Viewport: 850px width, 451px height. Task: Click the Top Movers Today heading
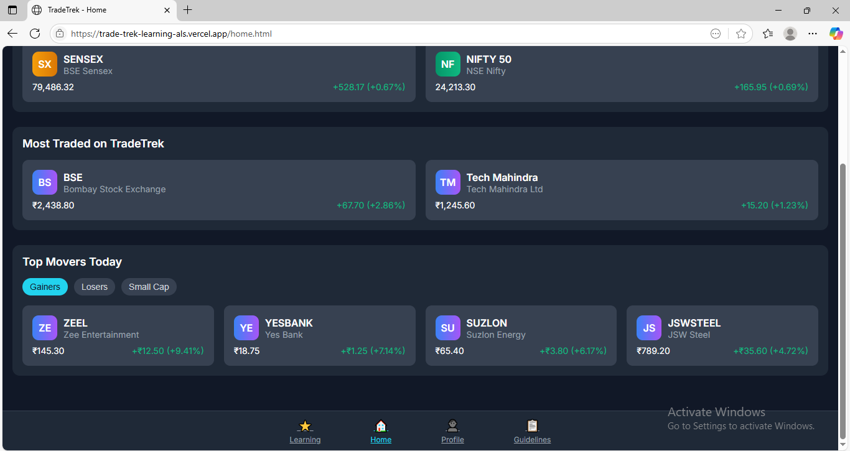pyautogui.click(x=72, y=262)
